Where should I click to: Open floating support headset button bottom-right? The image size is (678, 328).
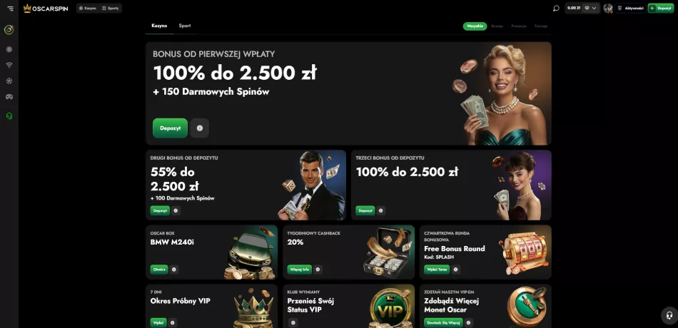point(669,315)
